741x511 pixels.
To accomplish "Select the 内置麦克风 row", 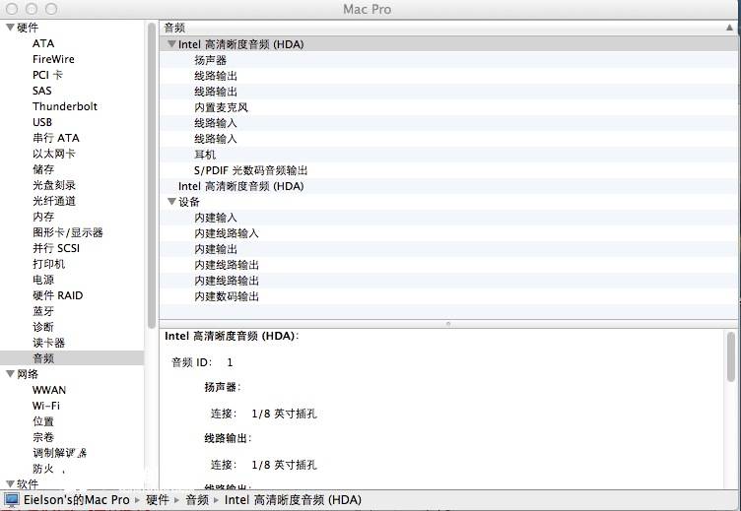I will [448, 107].
